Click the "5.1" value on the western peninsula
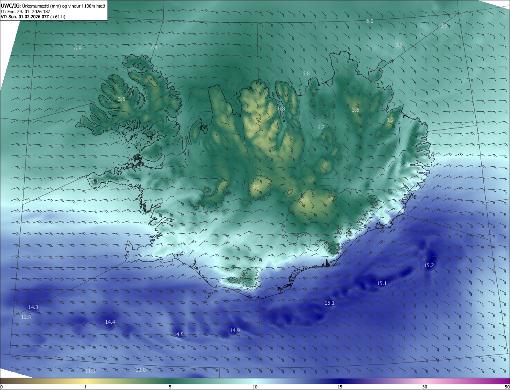The image size is (510, 390). click(94, 181)
